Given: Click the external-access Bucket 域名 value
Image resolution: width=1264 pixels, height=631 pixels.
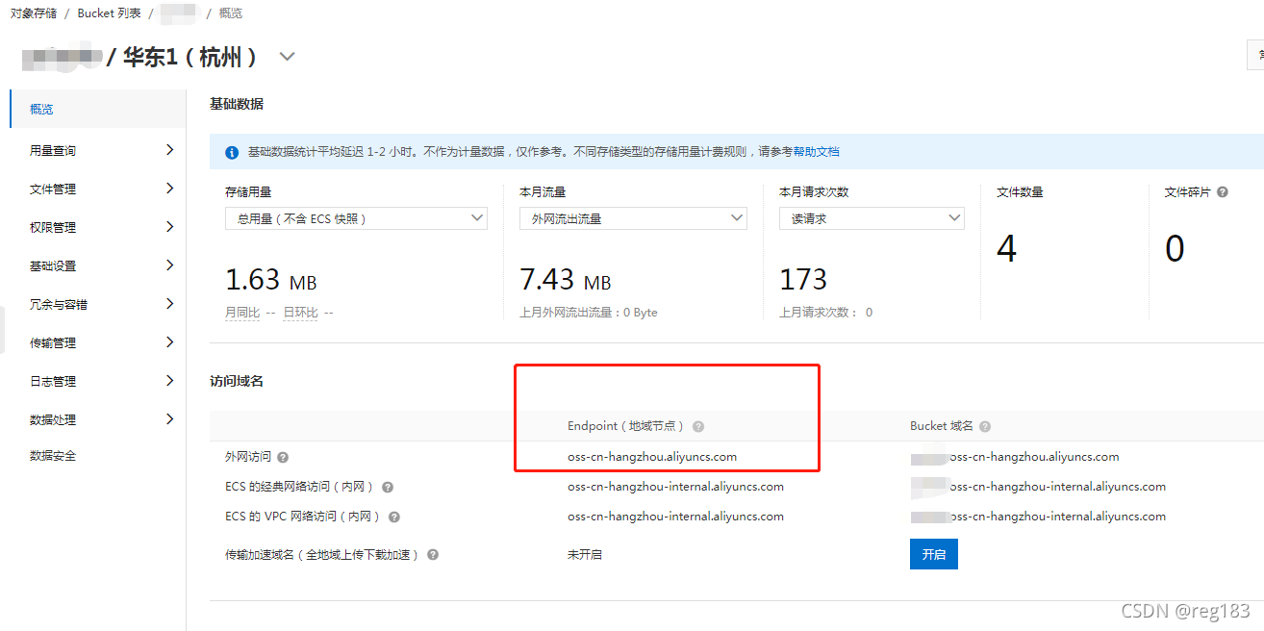Looking at the screenshot, I should coord(1015,457).
